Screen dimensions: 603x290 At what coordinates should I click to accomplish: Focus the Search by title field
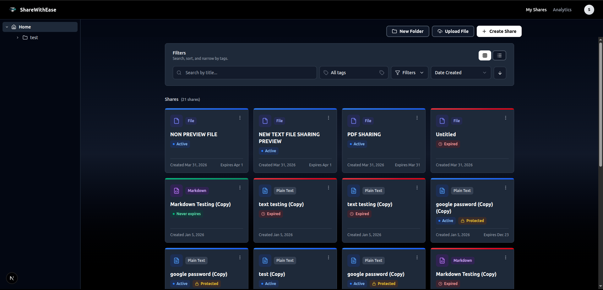click(245, 73)
